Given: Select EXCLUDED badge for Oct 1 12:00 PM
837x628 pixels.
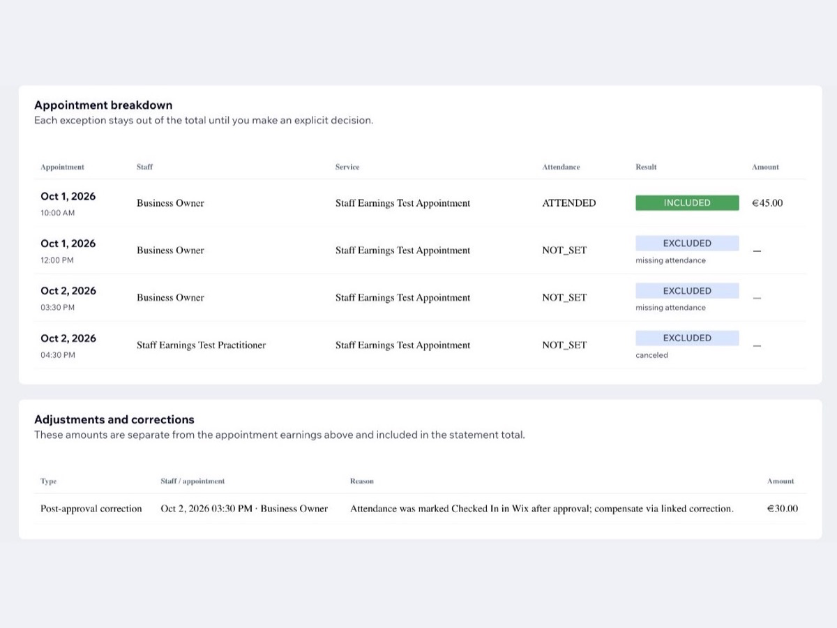Looking at the screenshot, I should click(x=687, y=244).
